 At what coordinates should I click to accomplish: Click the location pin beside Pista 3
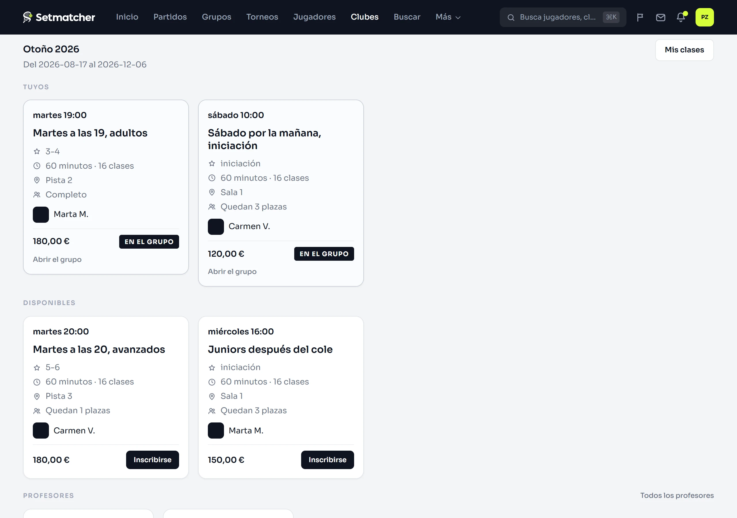[x=37, y=396]
